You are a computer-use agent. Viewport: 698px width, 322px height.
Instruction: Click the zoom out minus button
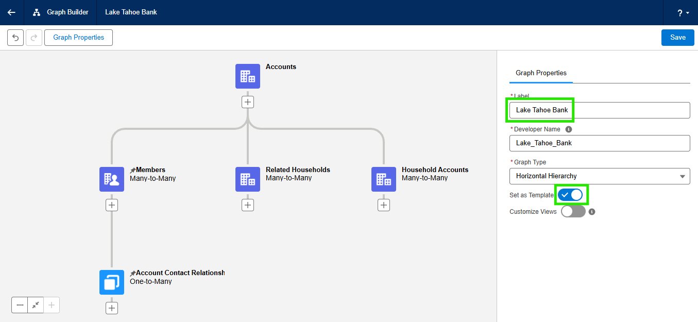point(20,305)
